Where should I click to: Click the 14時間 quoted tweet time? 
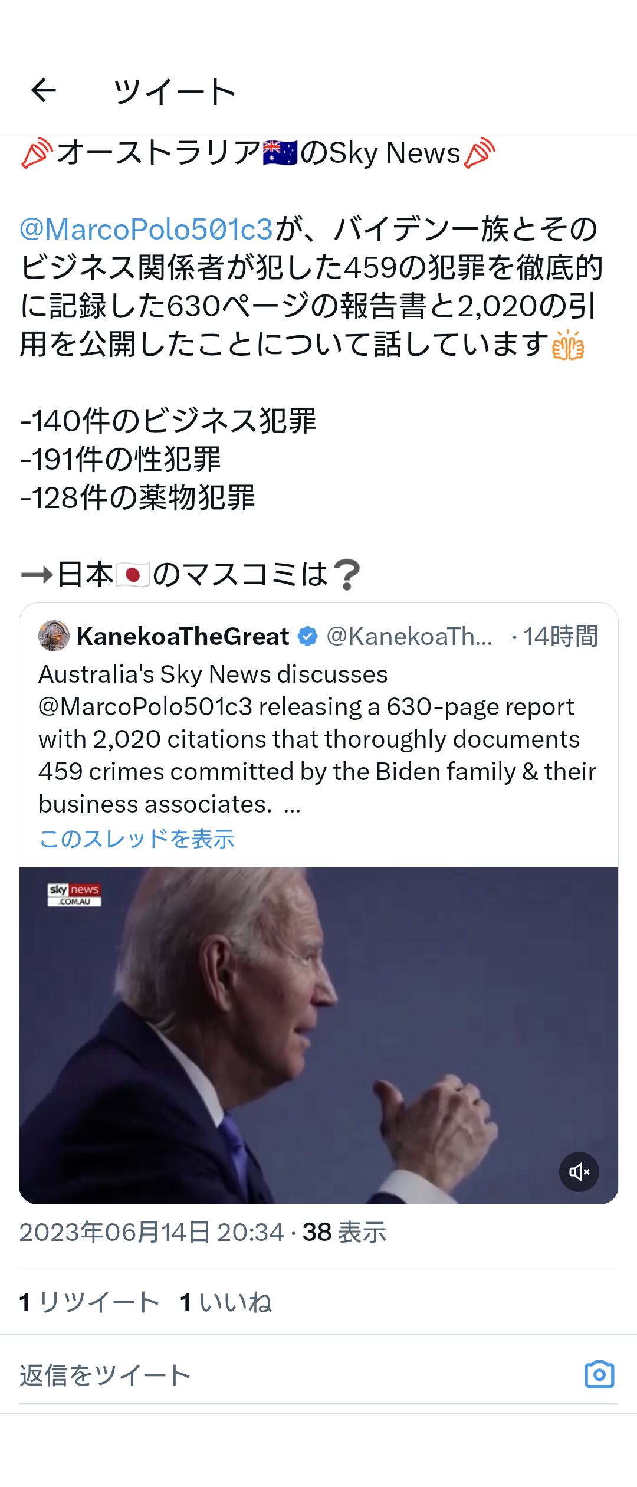(x=560, y=636)
